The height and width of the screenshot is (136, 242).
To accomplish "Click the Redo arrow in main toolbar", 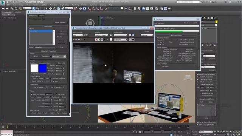I will (7, 8).
